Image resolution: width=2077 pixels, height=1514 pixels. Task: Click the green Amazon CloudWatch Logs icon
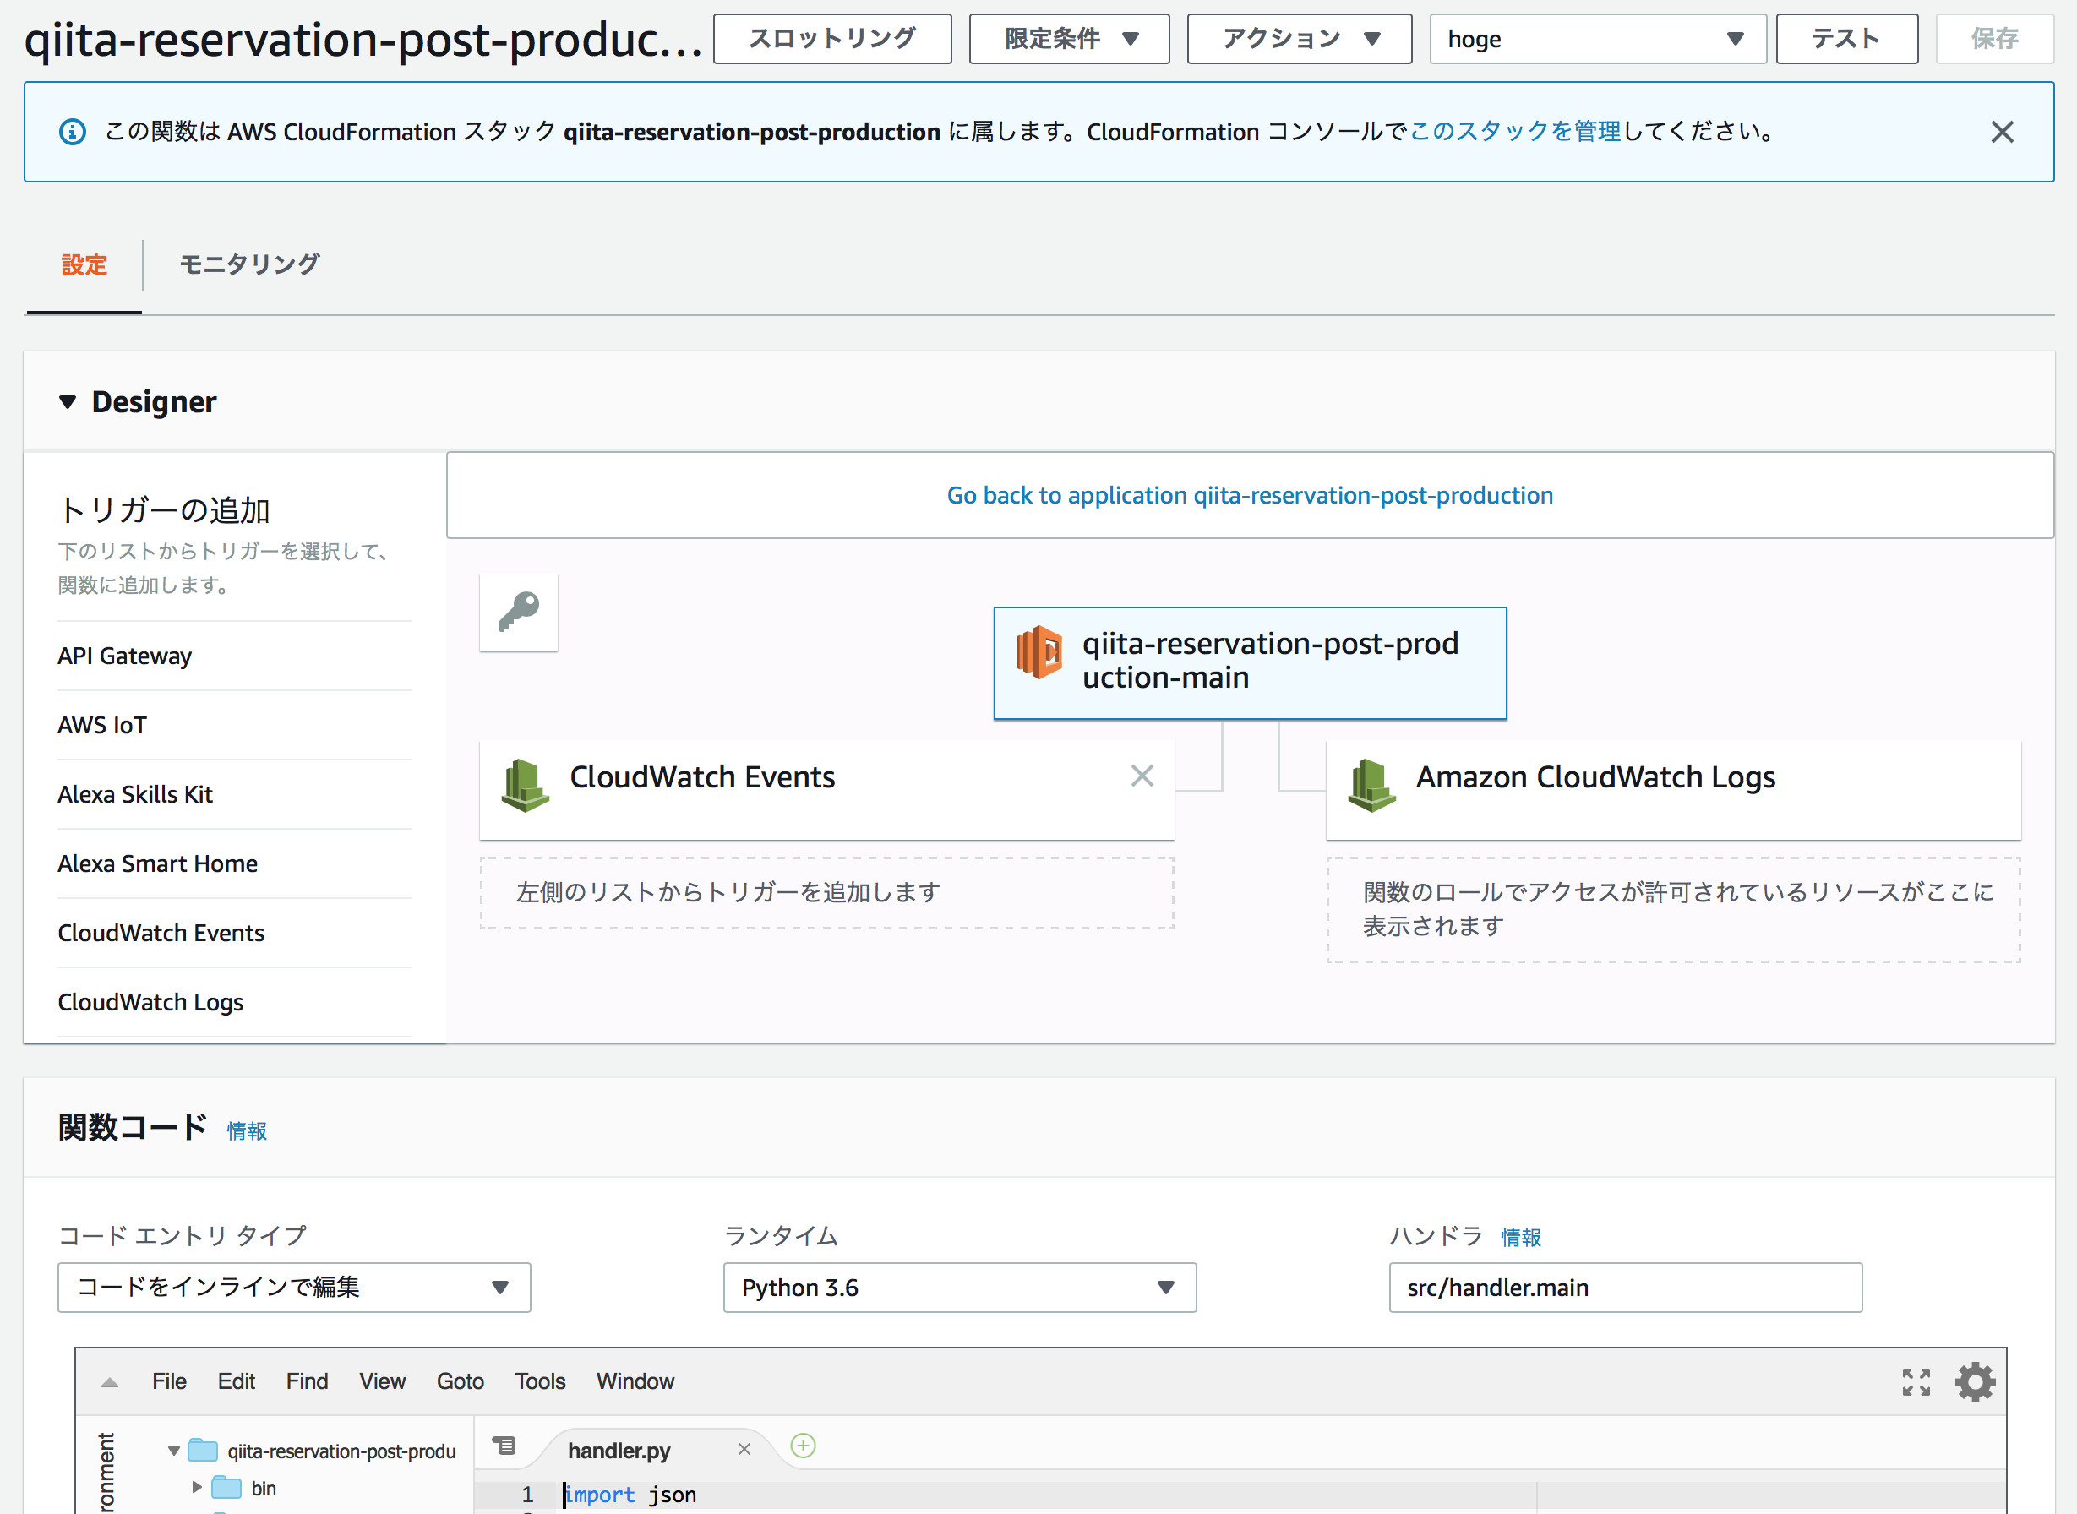(1372, 786)
